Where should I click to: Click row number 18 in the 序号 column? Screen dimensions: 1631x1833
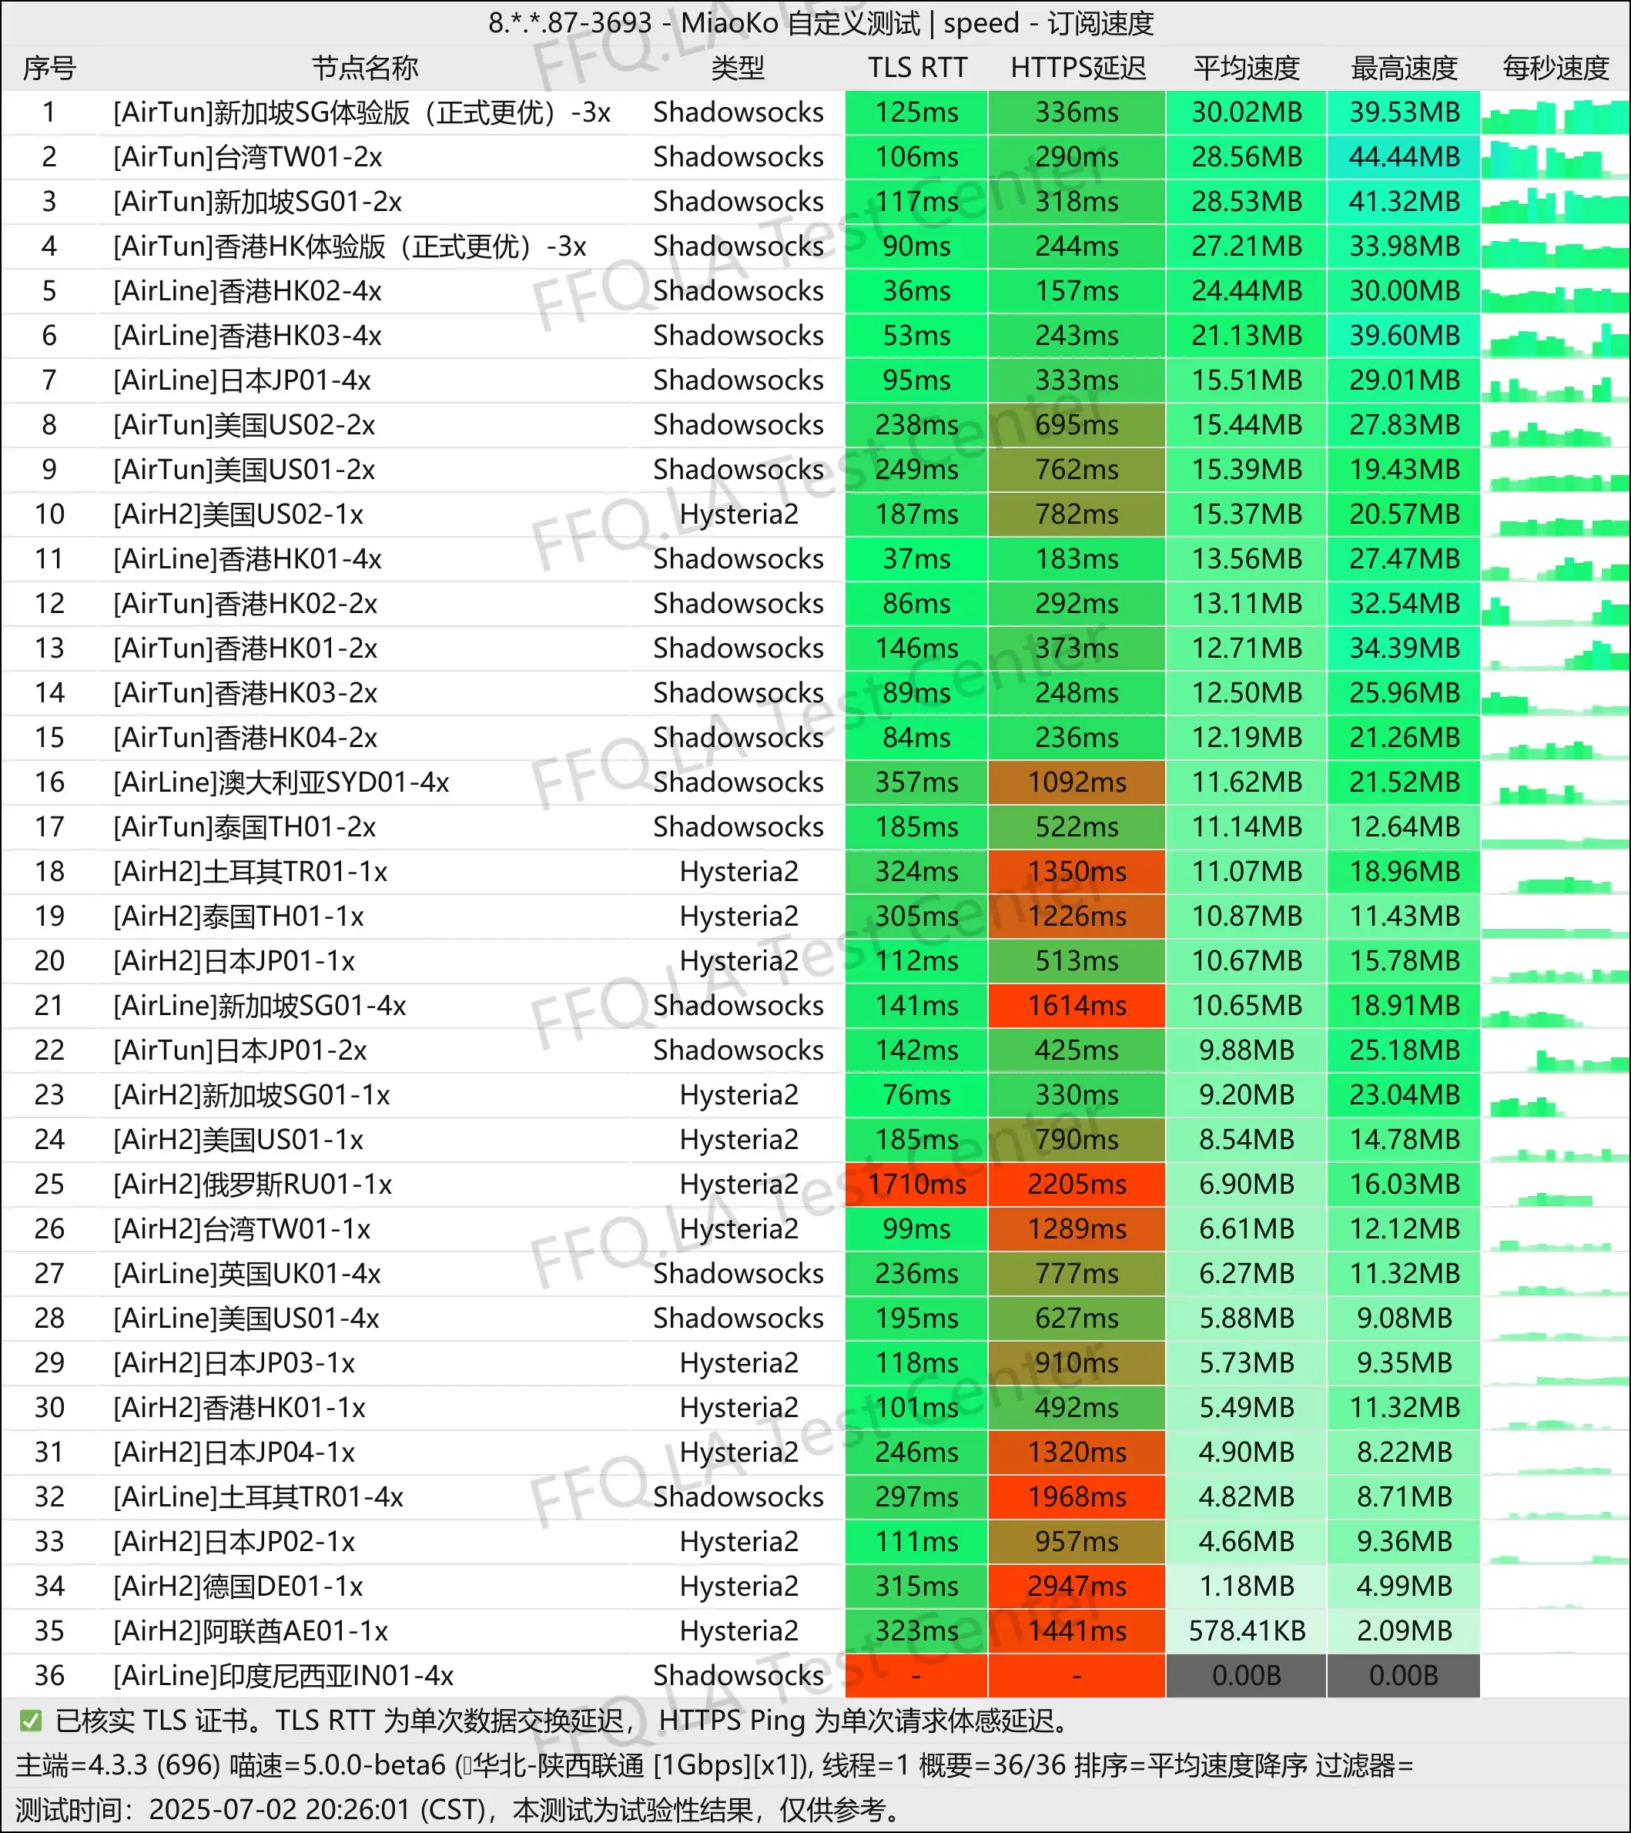(49, 872)
